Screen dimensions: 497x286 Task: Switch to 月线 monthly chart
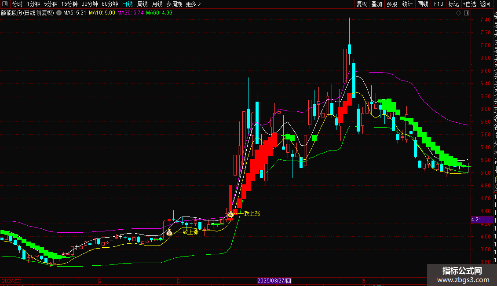point(157,4)
